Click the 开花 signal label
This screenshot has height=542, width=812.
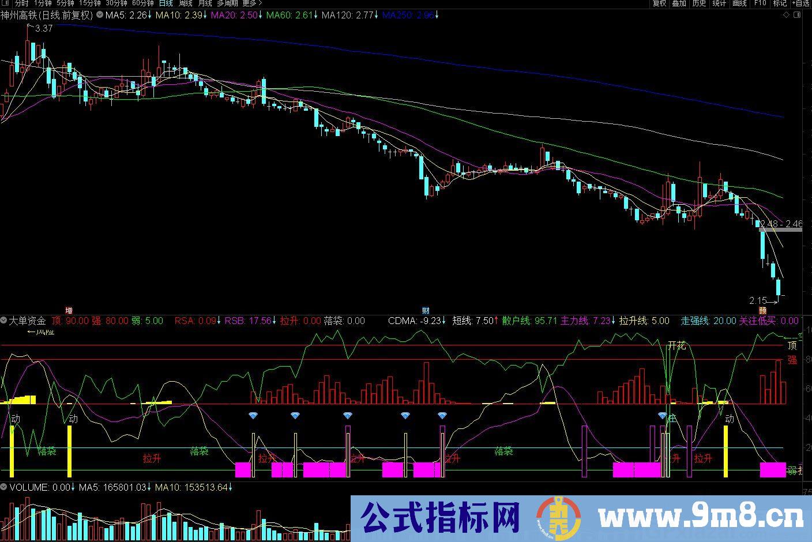[x=678, y=346]
